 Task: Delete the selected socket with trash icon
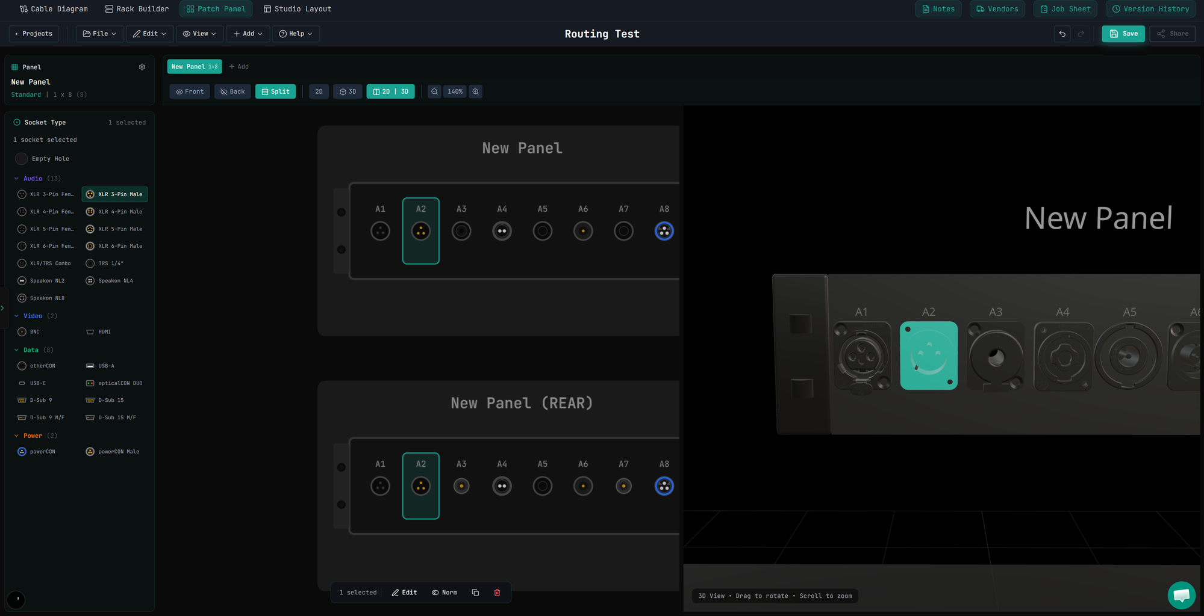(497, 593)
